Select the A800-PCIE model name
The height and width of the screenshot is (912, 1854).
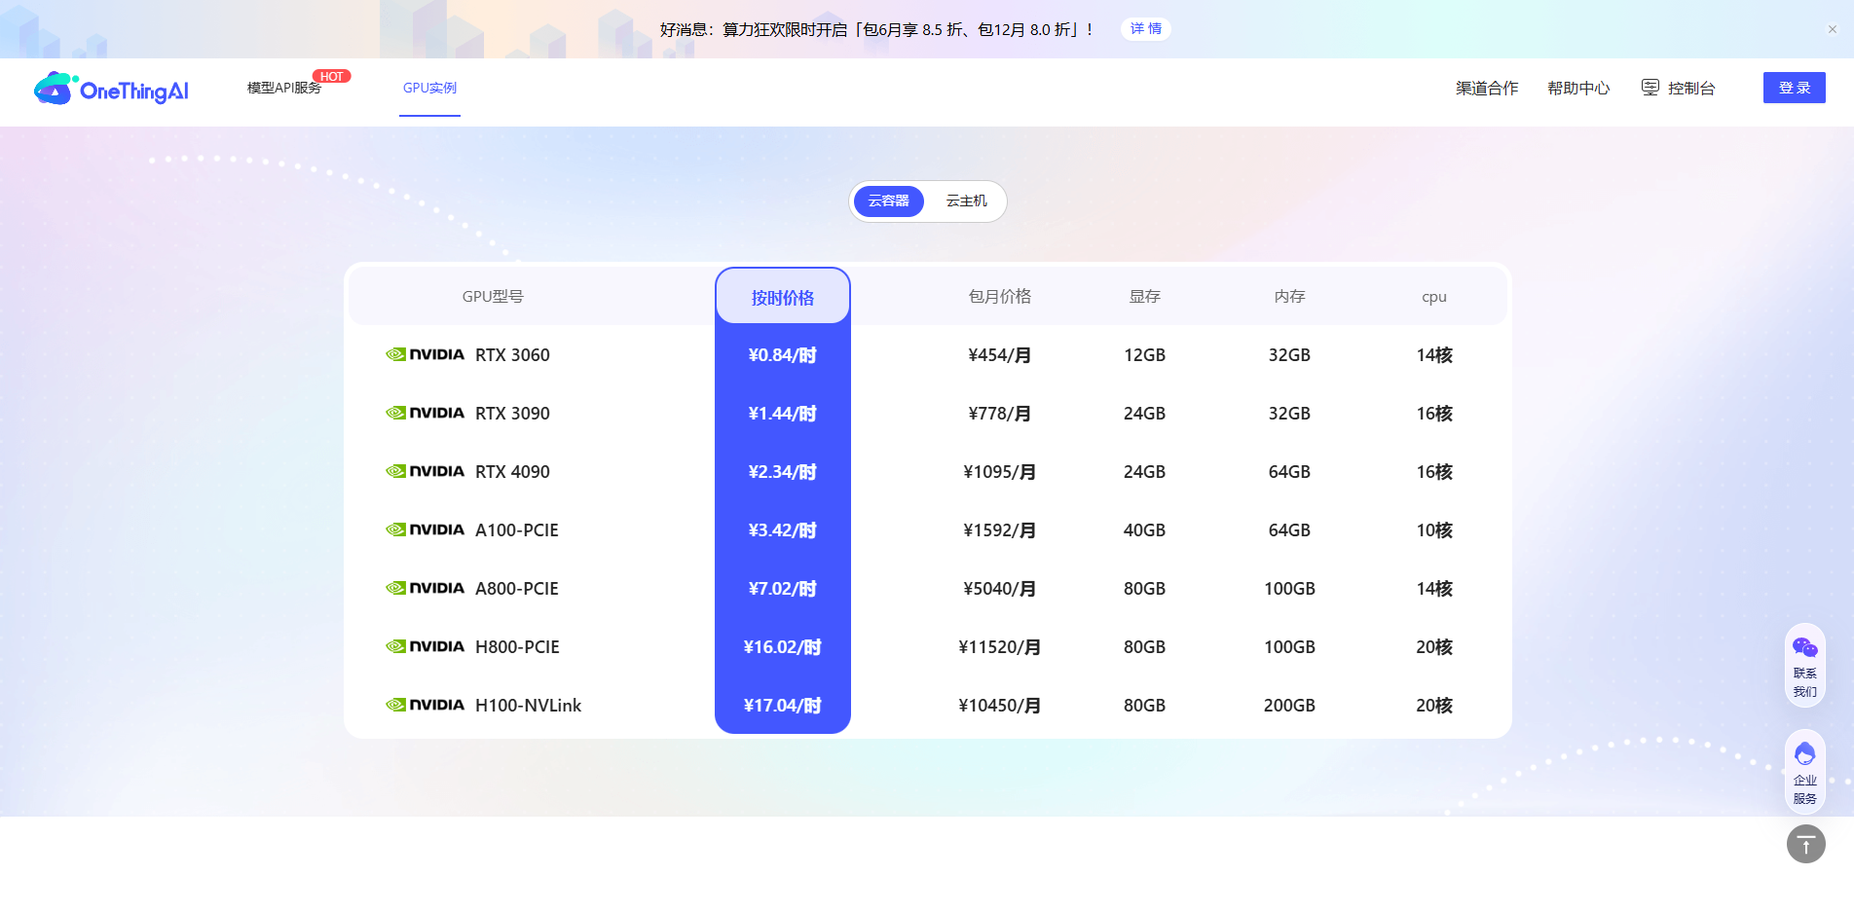tap(517, 589)
